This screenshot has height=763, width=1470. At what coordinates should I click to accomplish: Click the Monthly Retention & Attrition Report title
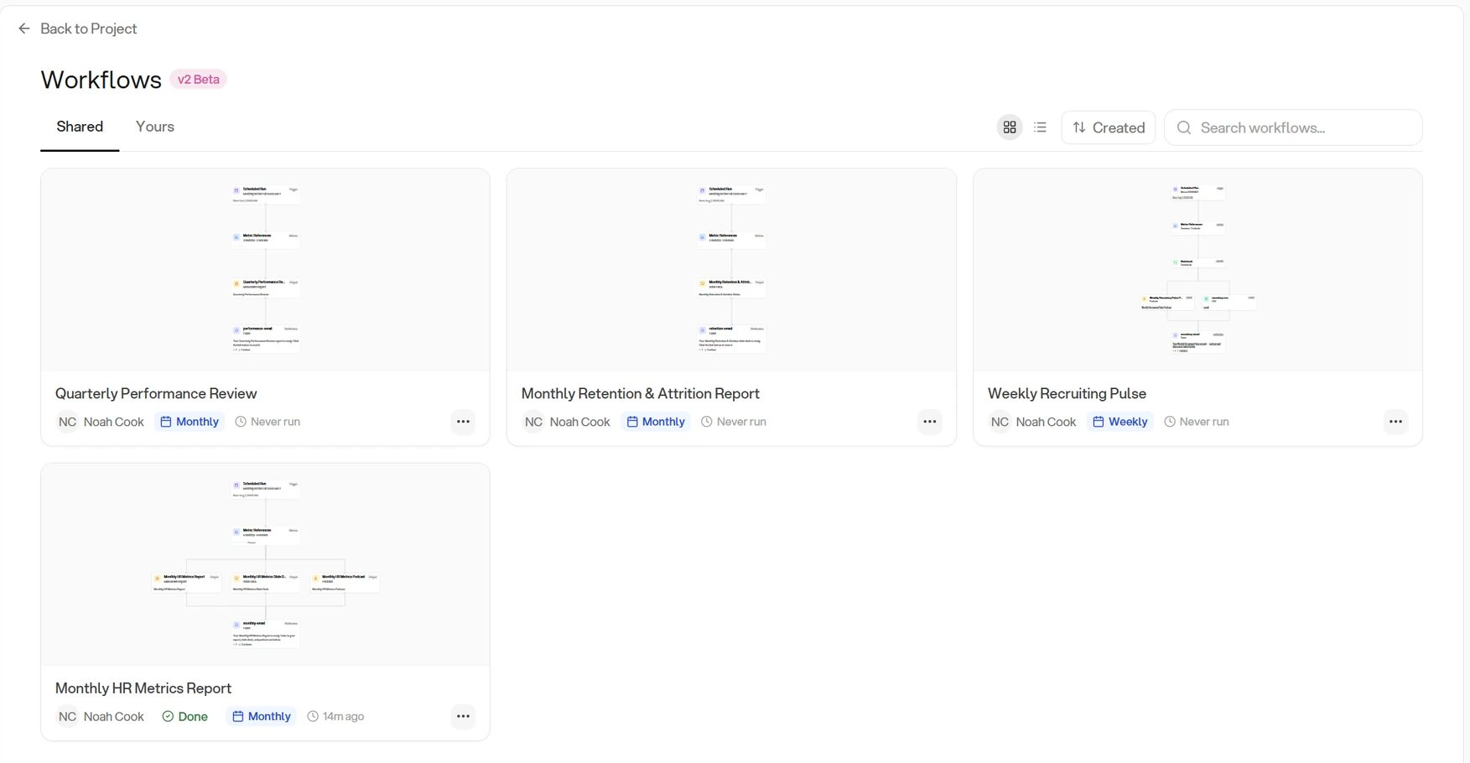pos(641,393)
